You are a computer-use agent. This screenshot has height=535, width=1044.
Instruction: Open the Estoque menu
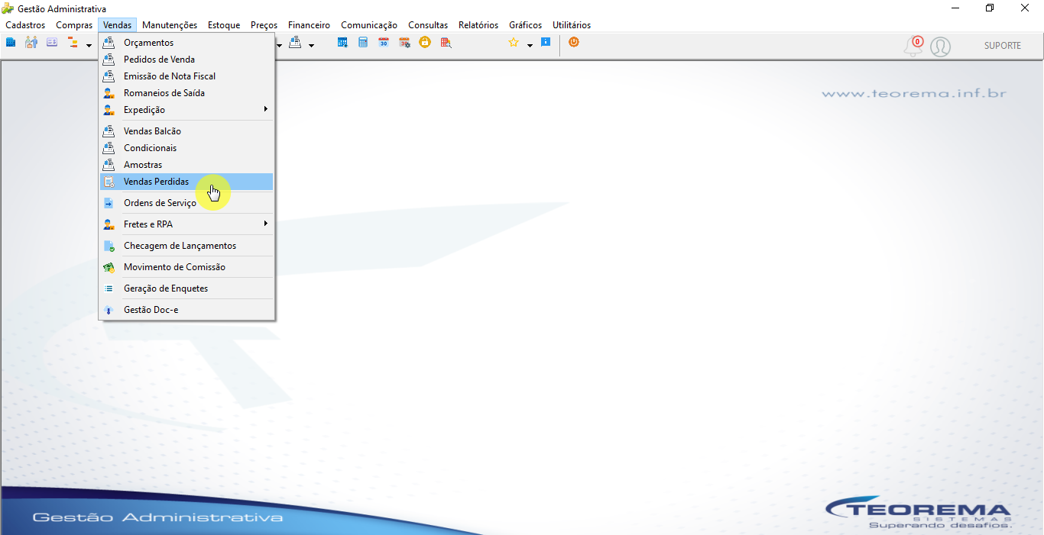(x=224, y=25)
